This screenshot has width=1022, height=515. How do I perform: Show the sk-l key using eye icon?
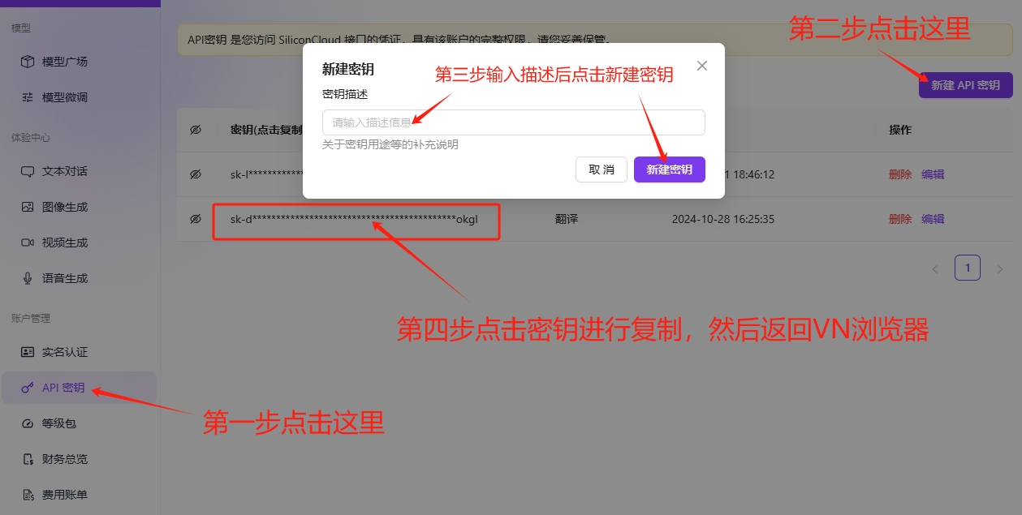[x=196, y=174]
